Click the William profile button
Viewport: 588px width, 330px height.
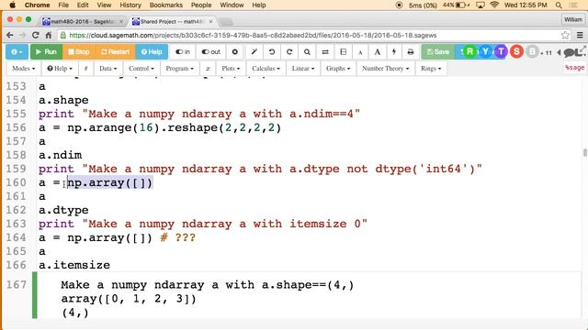point(573,19)
